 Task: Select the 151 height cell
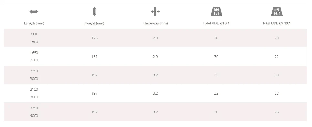coord(94,57)
